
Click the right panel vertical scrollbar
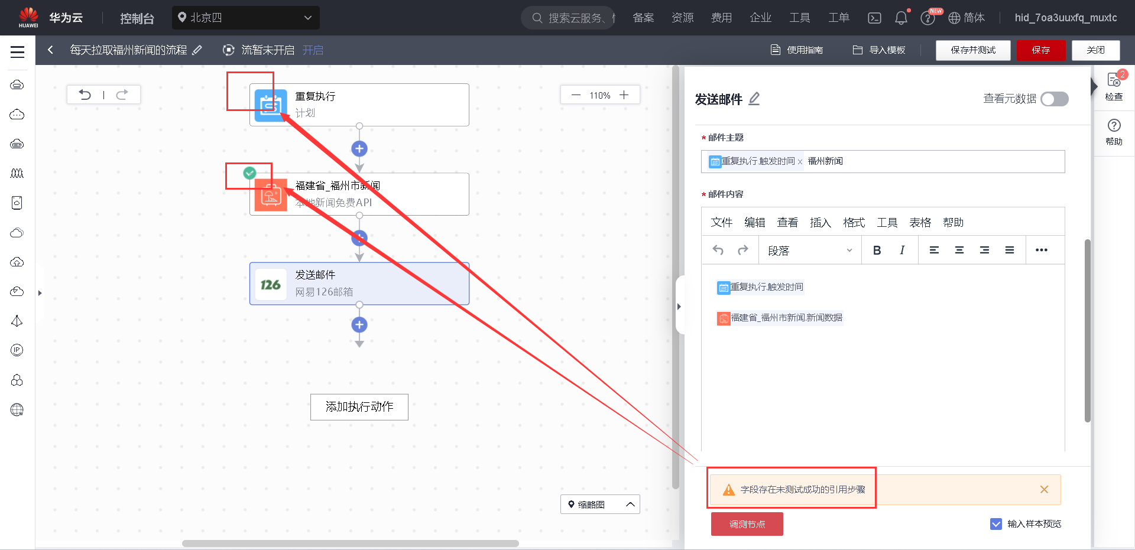point(1088,331)
